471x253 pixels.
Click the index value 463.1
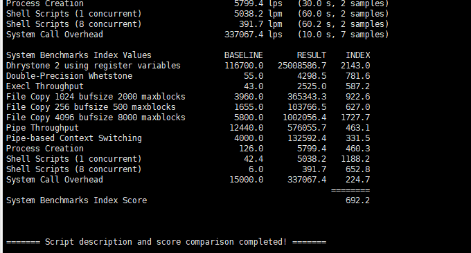pyautogui.click(x=358, y=128)
